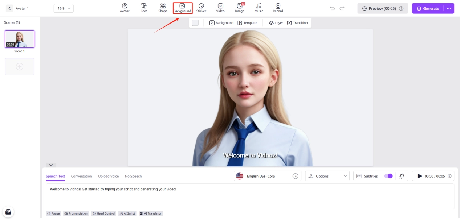Viewport: 460px width, 220px height.
Task: Open the Shape tool
Action: coord(163,8)
